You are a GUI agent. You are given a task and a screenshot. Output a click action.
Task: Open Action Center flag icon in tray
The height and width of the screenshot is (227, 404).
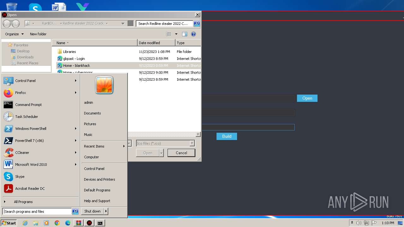click(374, 223)
